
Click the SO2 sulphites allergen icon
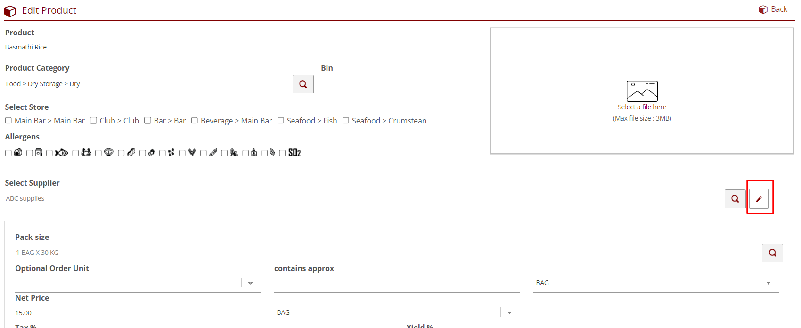tap(294, 153)
